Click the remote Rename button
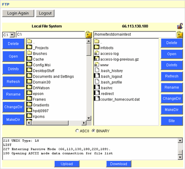The height and width of the screenshot is (169, 185). click(x=172, y=88)
